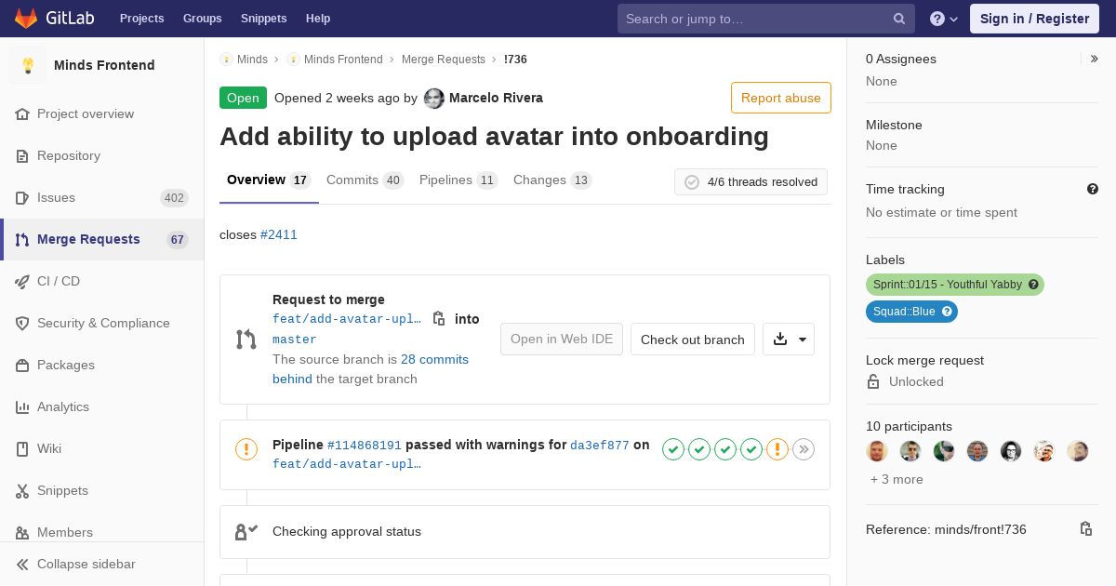Click Marcelo Rivera's avatar image
This screenshot has height=586, width=1116.
point(434,98)
